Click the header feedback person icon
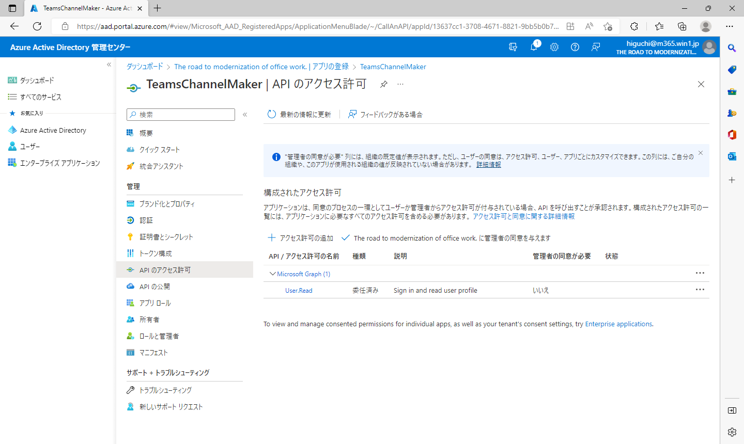 tap(596, 47)
